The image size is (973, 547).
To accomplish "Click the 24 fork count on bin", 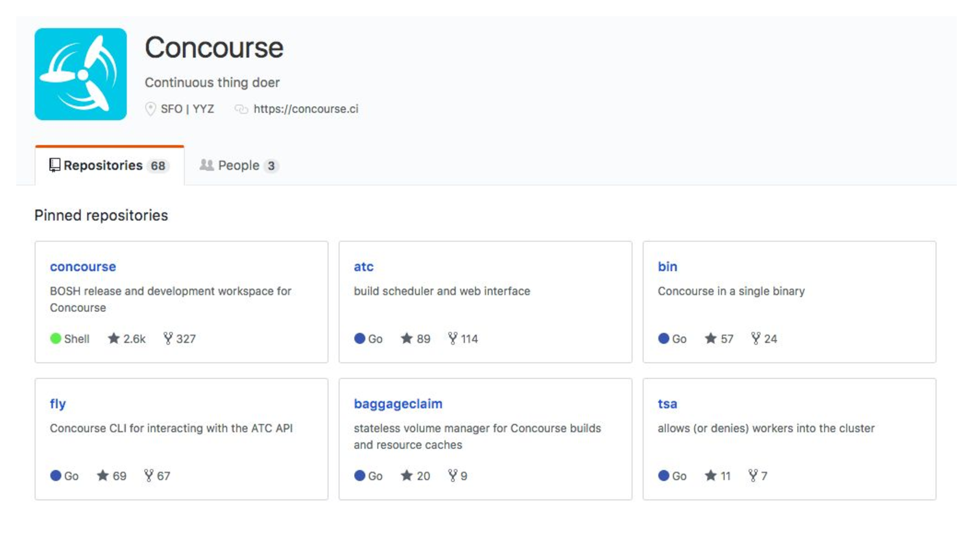I will pyautogui.click(x=771, y=339).
